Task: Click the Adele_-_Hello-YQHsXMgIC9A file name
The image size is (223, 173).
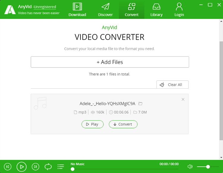Action: tap(107, 104)
